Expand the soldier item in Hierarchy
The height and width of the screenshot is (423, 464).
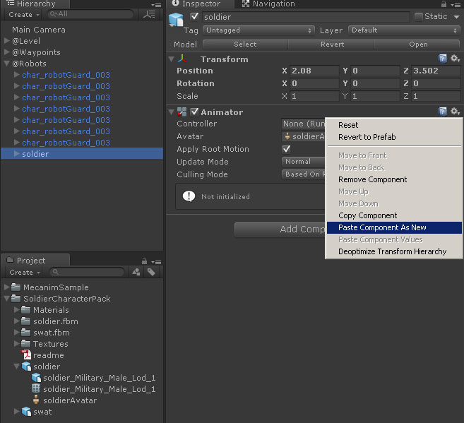16,153
